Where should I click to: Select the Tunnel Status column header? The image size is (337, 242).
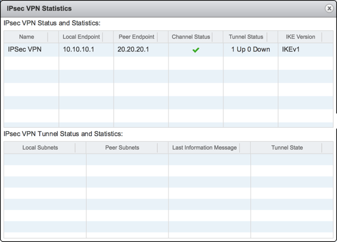pyautogui.click(x=246, y=37)
